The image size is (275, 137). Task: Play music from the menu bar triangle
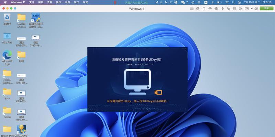162,2
